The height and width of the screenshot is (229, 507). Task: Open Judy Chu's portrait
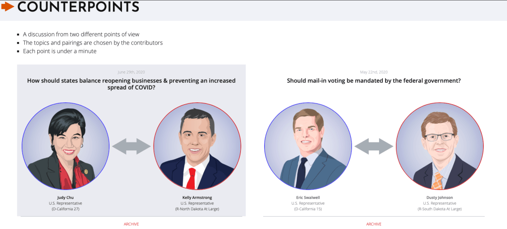click(65, 146)
